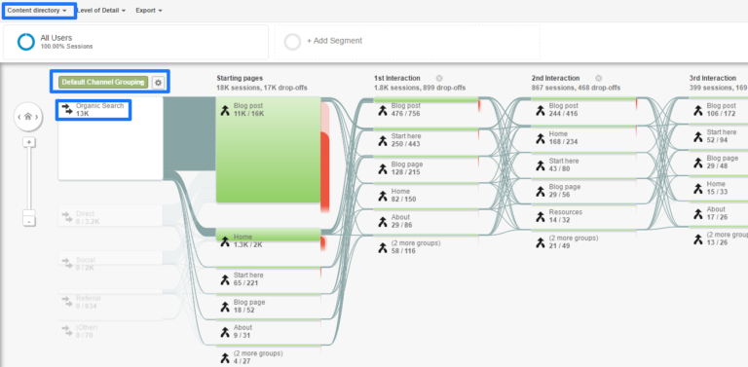Click person icon on About 17 / 26
The height and width of the screenshot is (367, 748).
tap(698, 214)
